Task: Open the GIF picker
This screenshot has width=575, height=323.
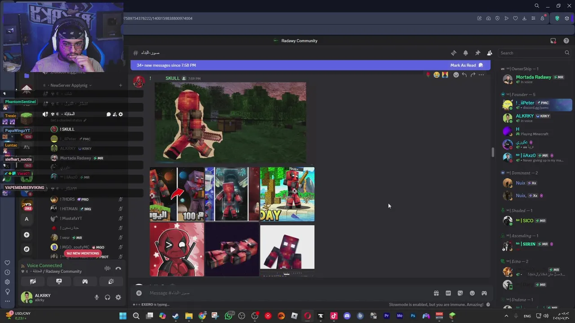Action: pyautogui.click(x=448, y=293)
